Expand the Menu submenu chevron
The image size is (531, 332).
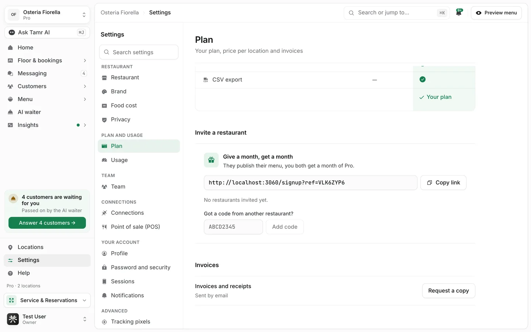pyautogui.click(x=85, y=99)
